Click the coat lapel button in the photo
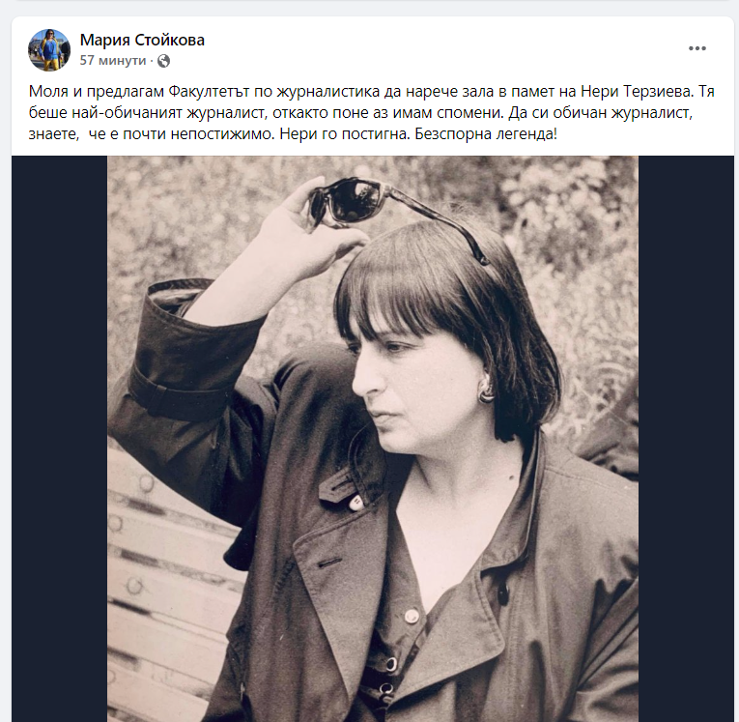This screenshot has width=739, height=722. pyautogui.click(x=355, y=504)
